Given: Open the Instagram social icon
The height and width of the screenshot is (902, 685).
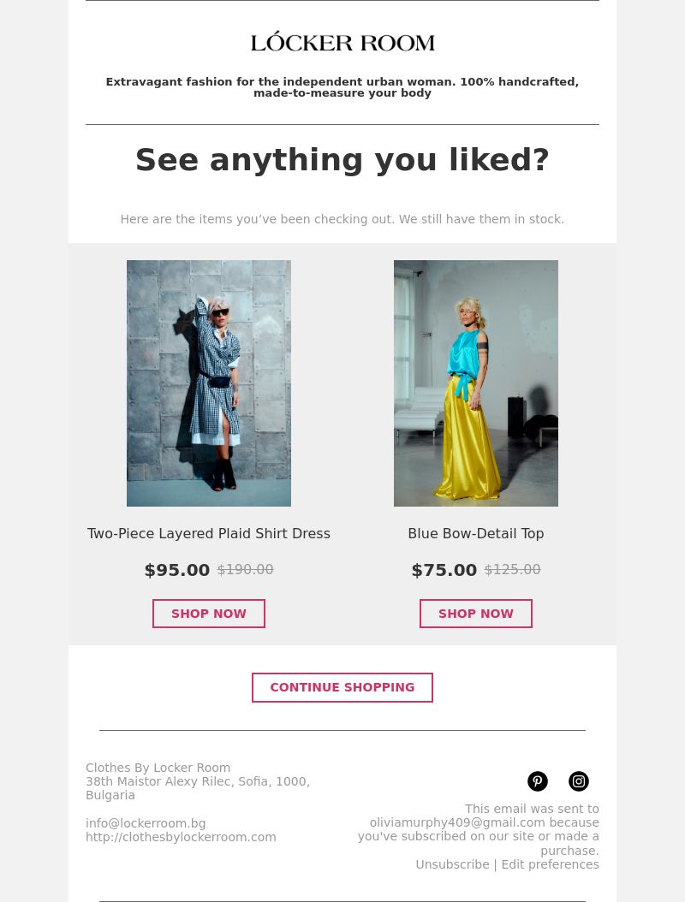Looking at the screenshot, I should tap(579, 781).
